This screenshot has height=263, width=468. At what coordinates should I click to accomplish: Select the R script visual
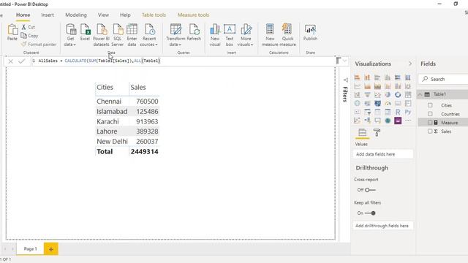(x=398, y=112)
